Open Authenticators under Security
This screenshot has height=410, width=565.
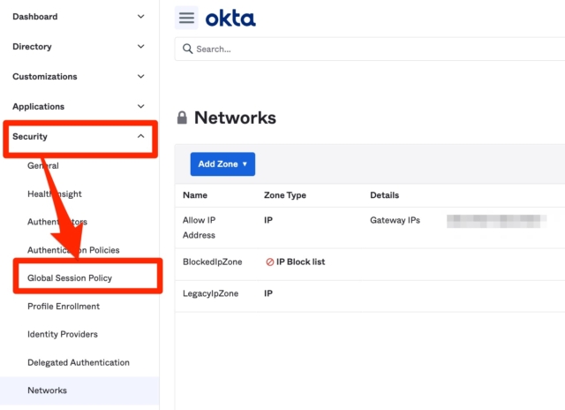point(57,222)
